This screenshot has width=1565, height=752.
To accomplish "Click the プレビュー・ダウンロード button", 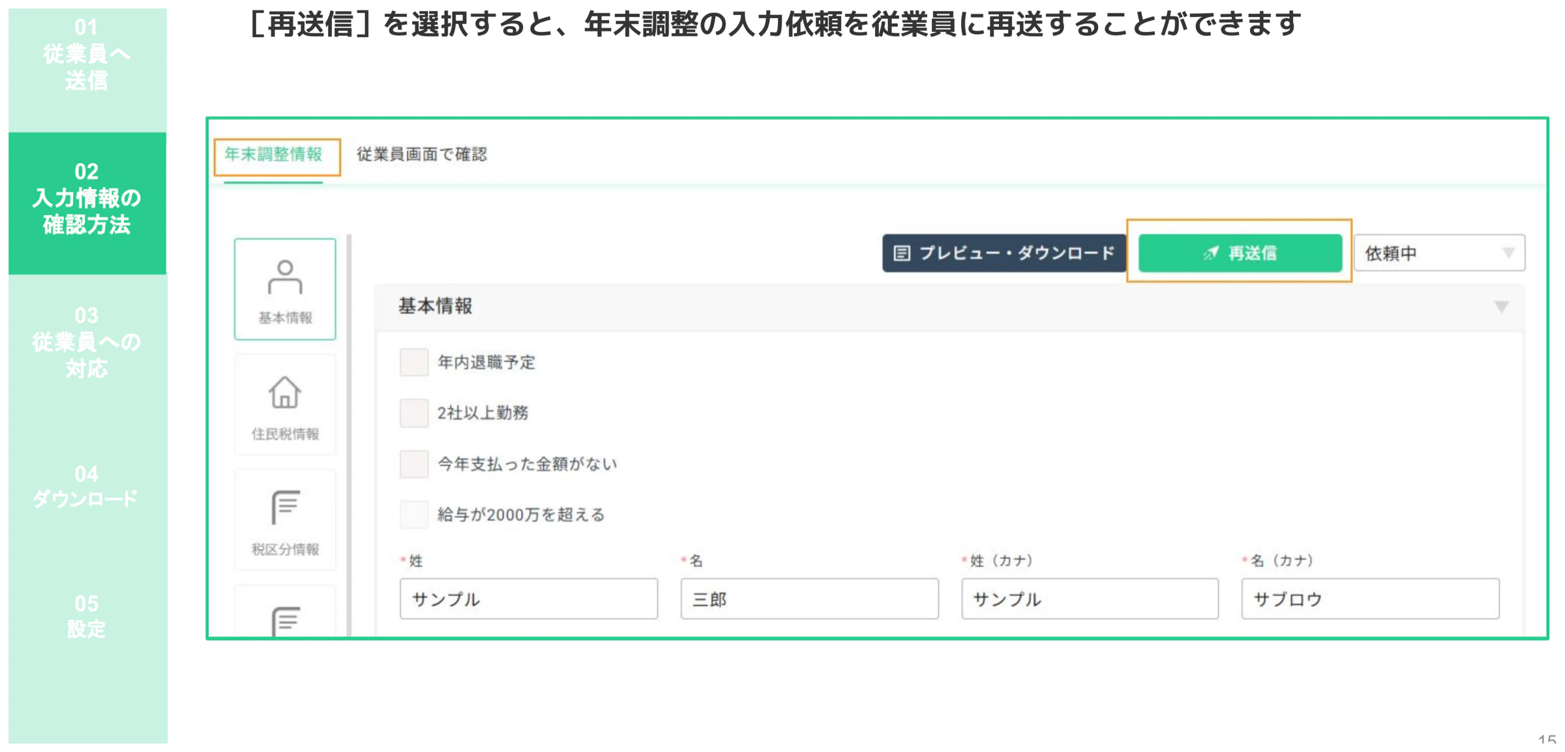I will click(x=1004, y=253).
